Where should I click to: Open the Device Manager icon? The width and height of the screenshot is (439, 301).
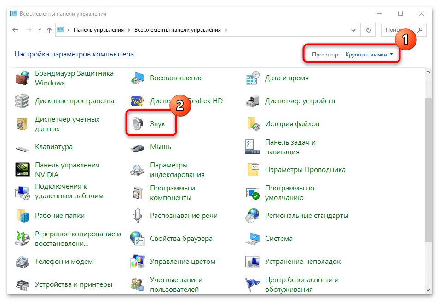[x=253, y=101]
